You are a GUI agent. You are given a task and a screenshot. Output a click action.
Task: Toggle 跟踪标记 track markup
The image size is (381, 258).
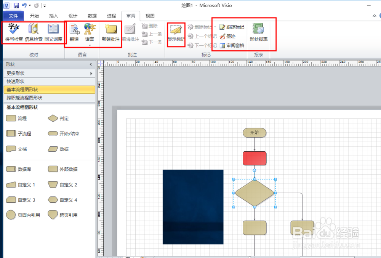[x=232, y=27]
